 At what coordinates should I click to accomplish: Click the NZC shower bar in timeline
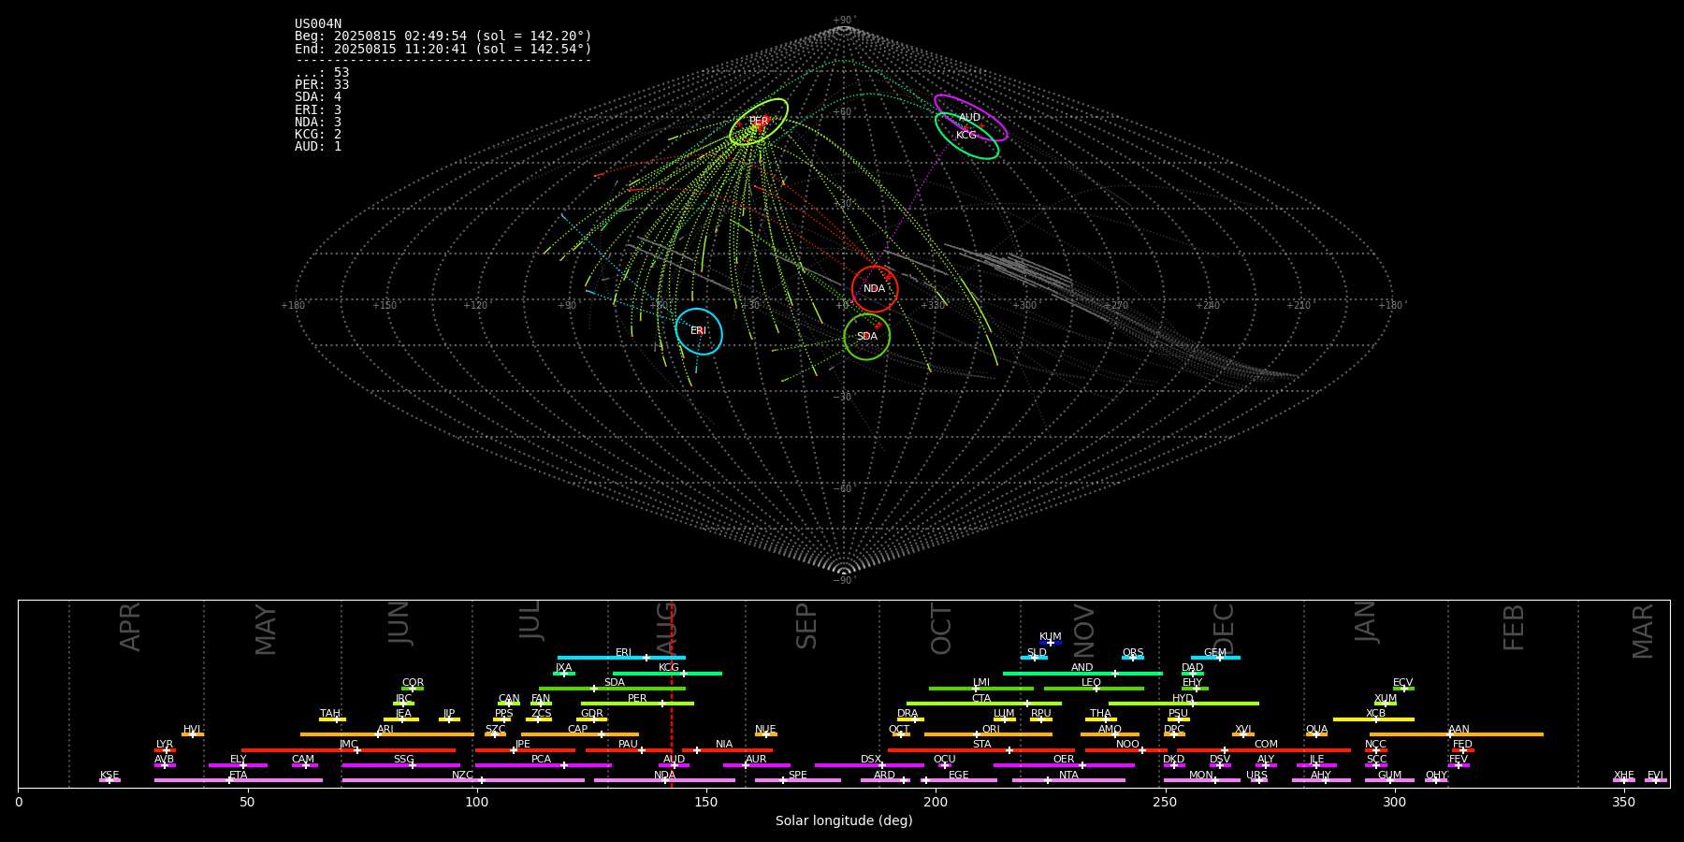463,780
